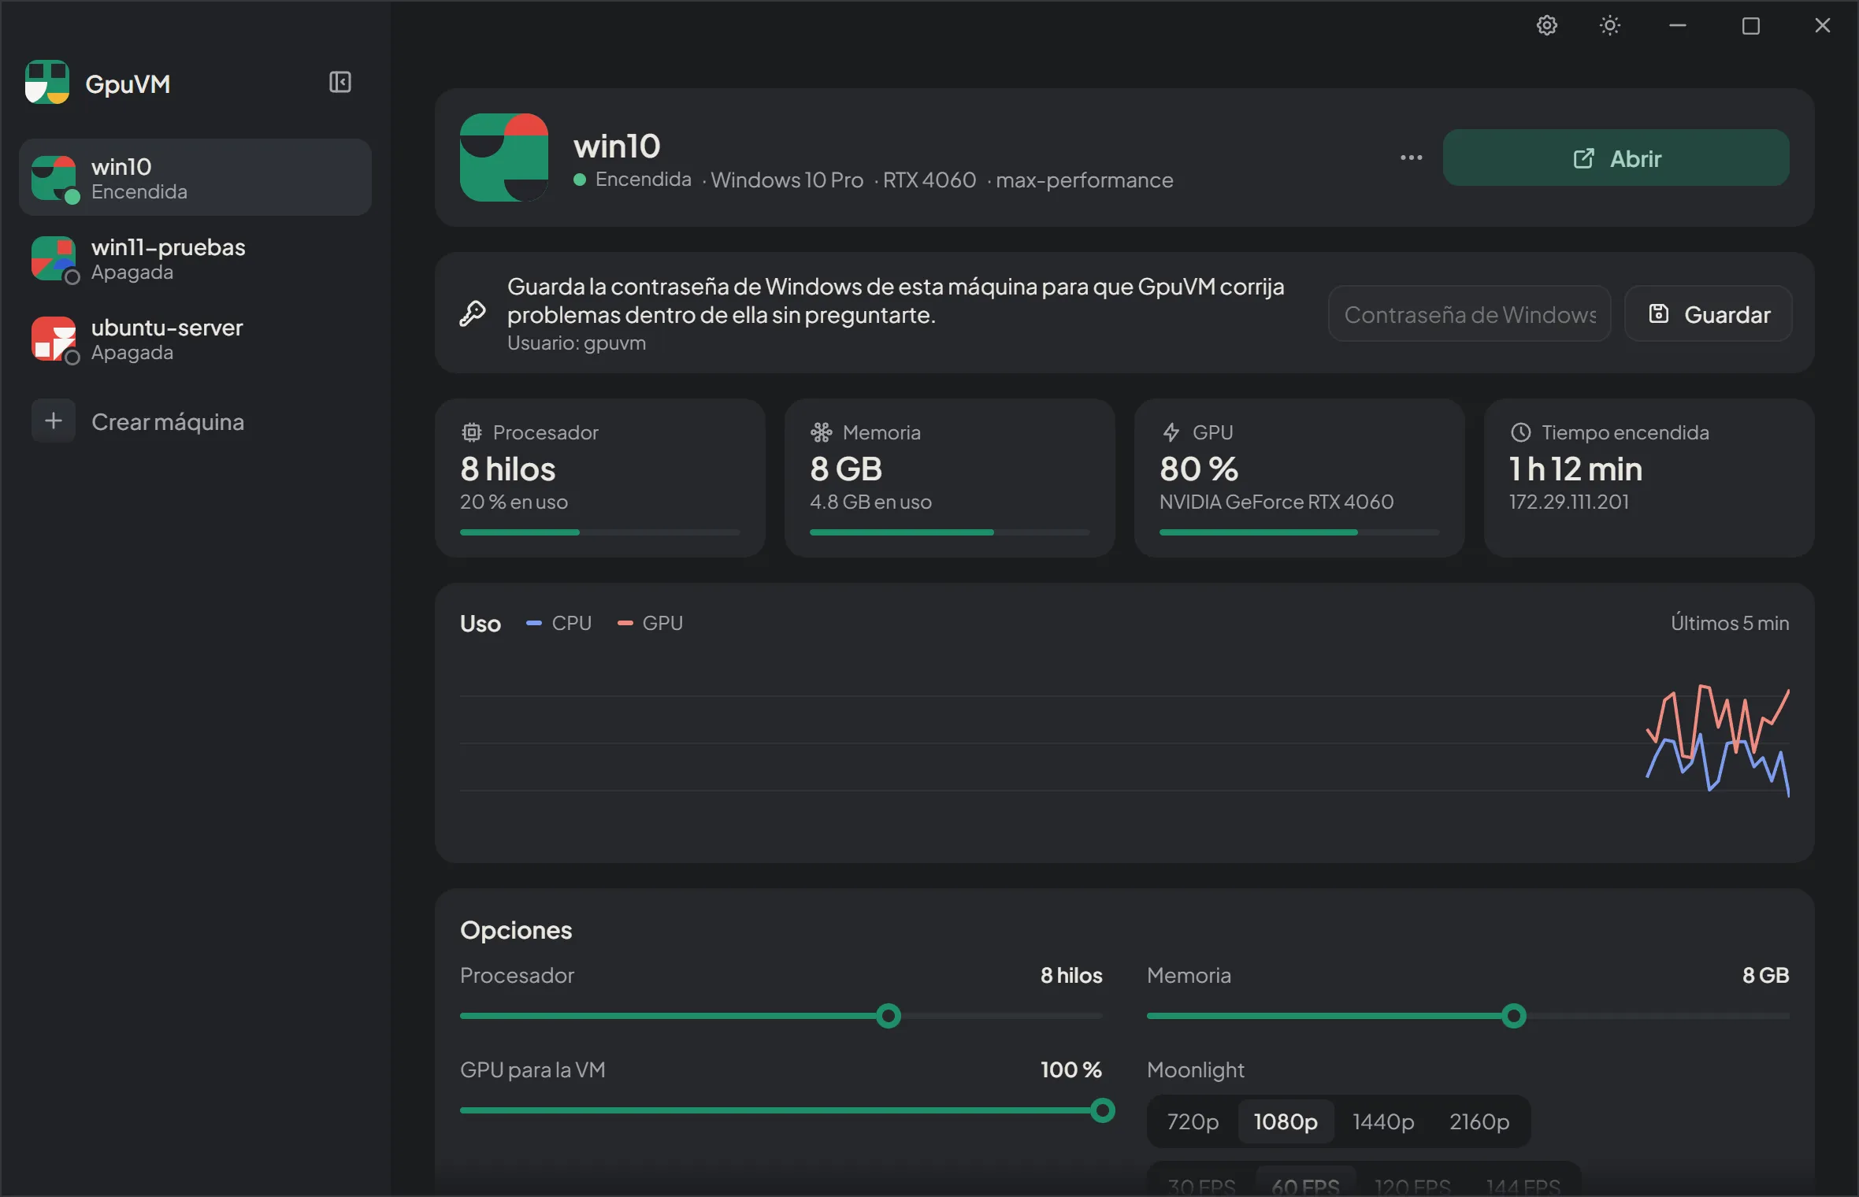Click the Memoria slider handle in Opciones
The height and width of the screenshot is (1197, 1859).
1513,1016
